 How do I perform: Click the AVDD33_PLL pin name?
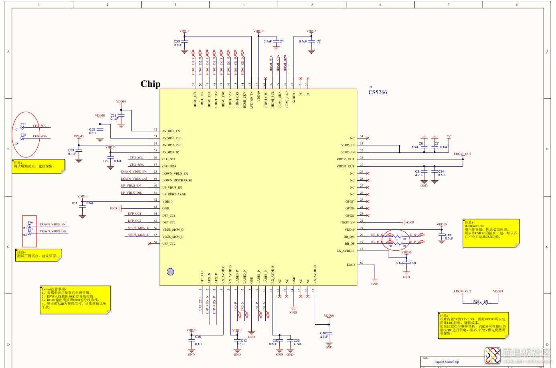point(172,145)
